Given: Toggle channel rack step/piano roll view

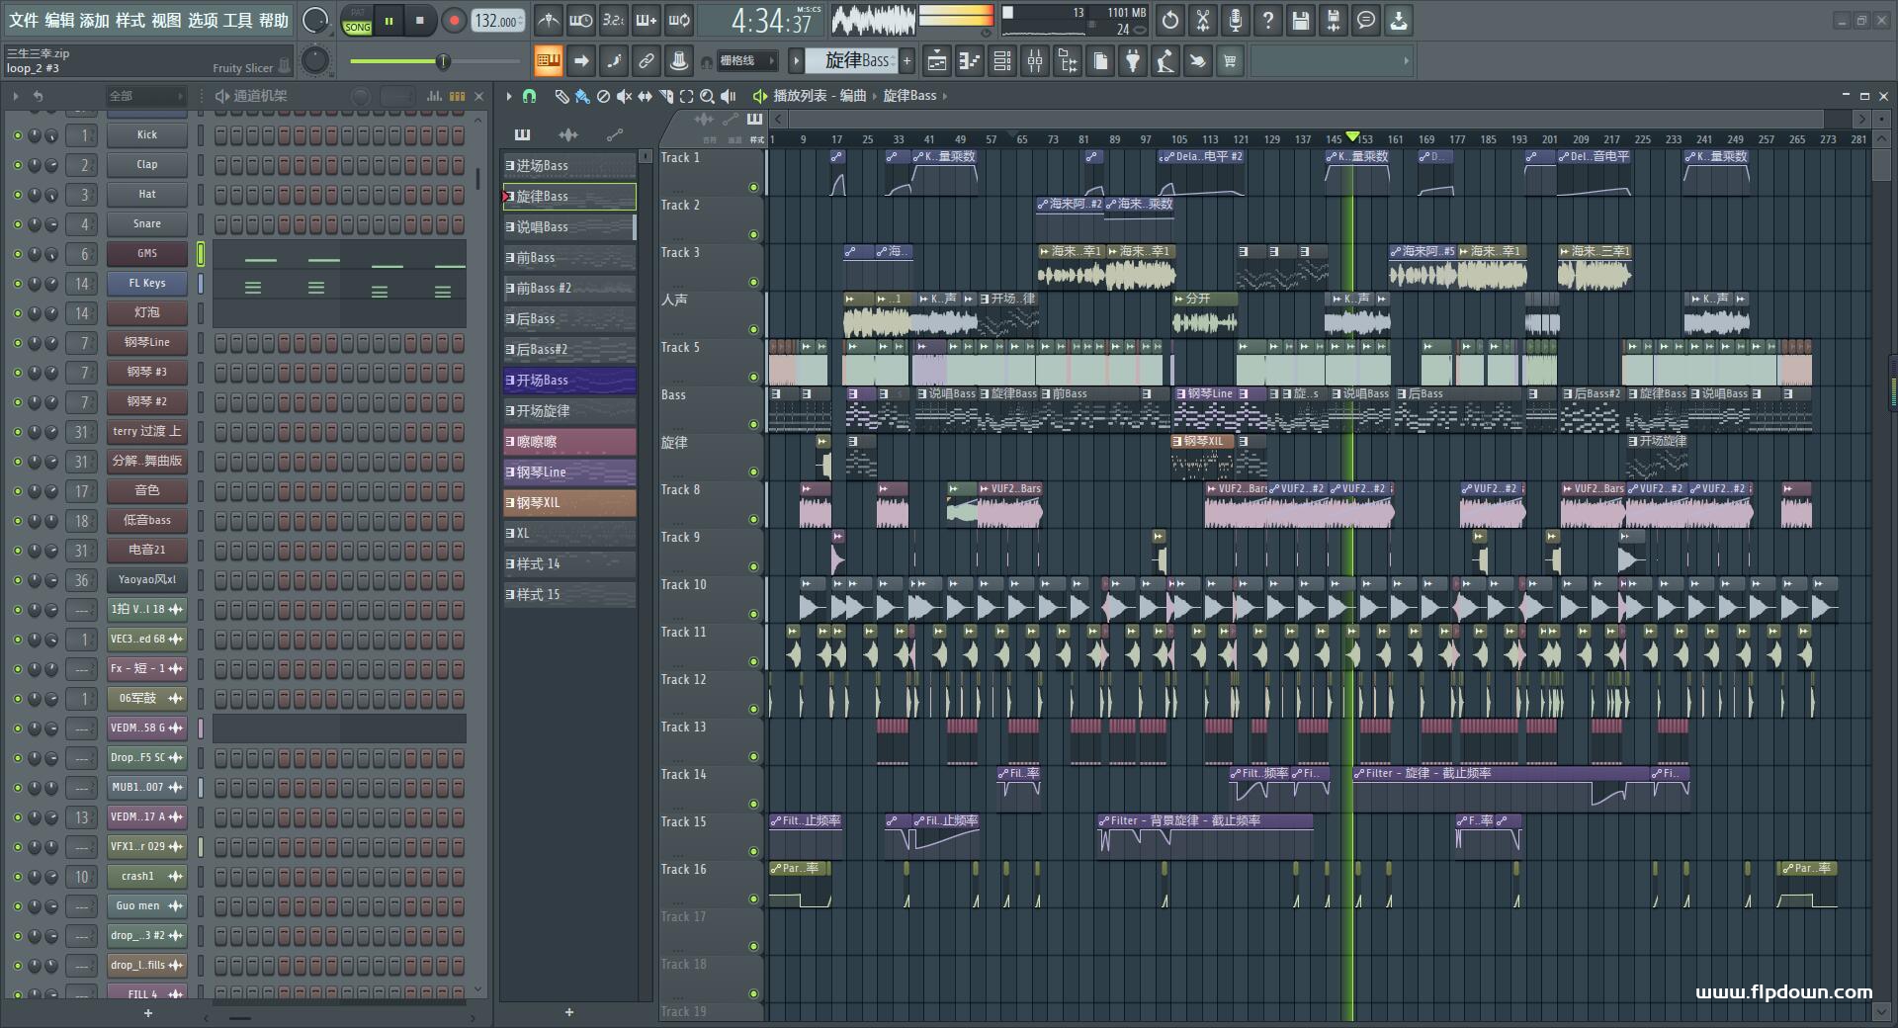Looking at the screenshot, I should pyautogui.click(x=458, y=96).
